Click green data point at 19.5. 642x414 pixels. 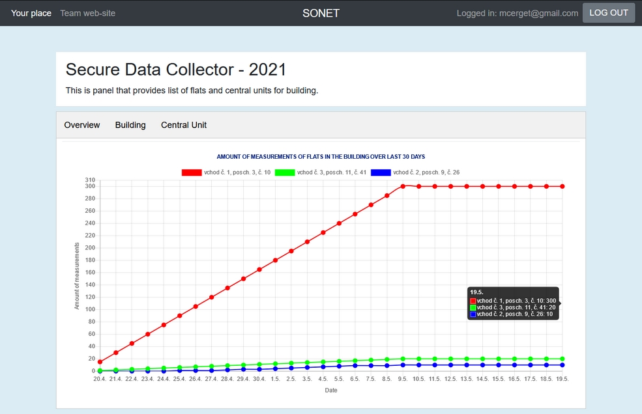pos(562,359)
